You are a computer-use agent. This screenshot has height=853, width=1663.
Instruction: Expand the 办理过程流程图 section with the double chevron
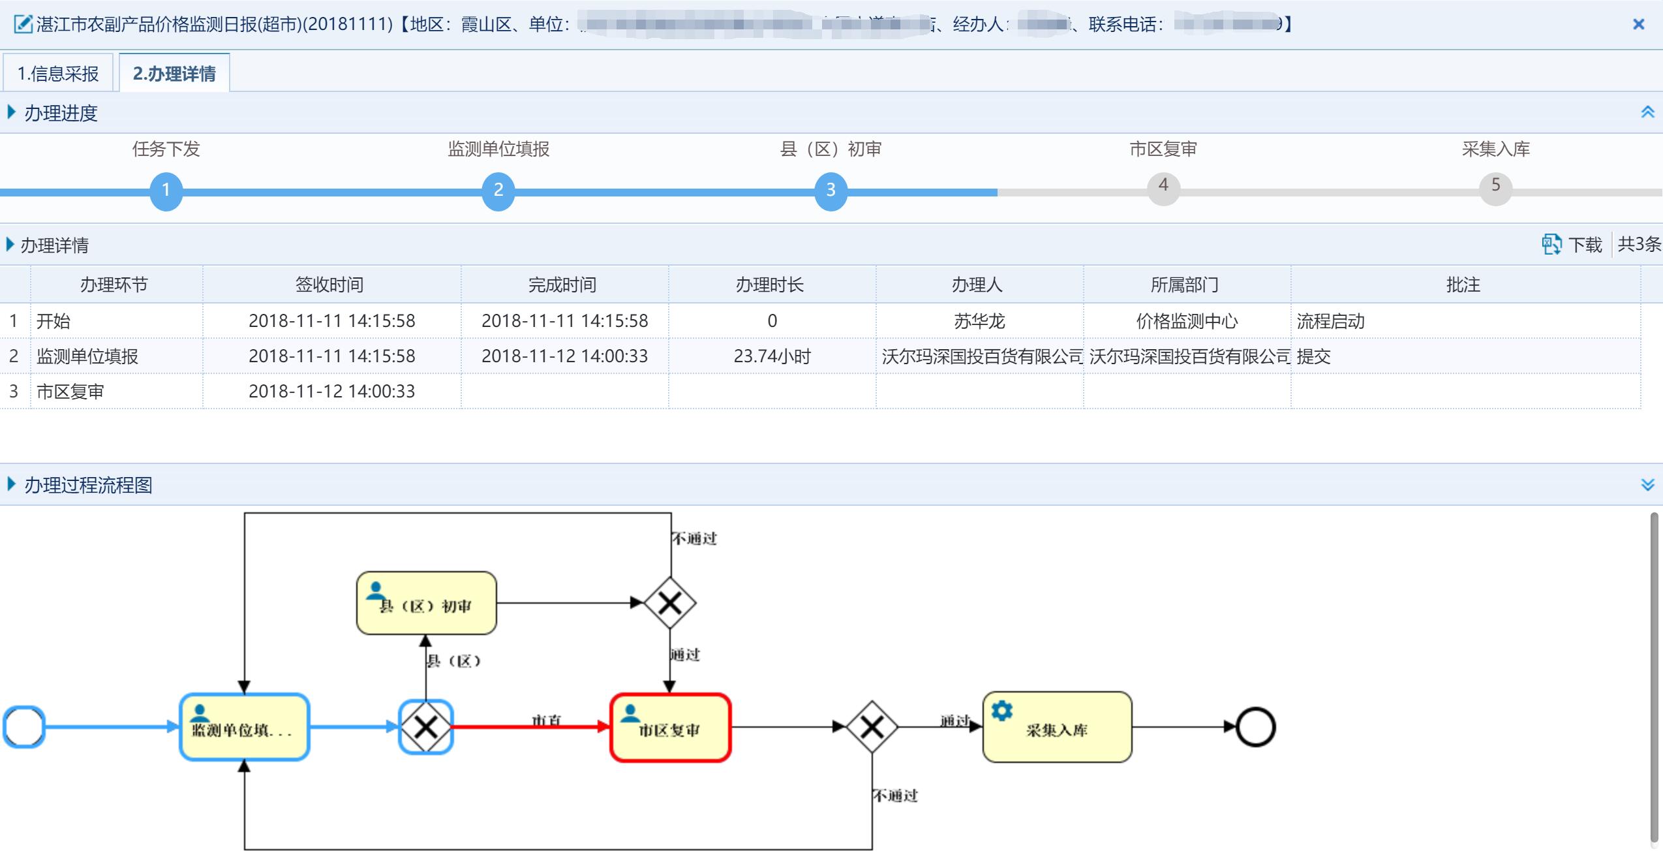pos(1647,484)
